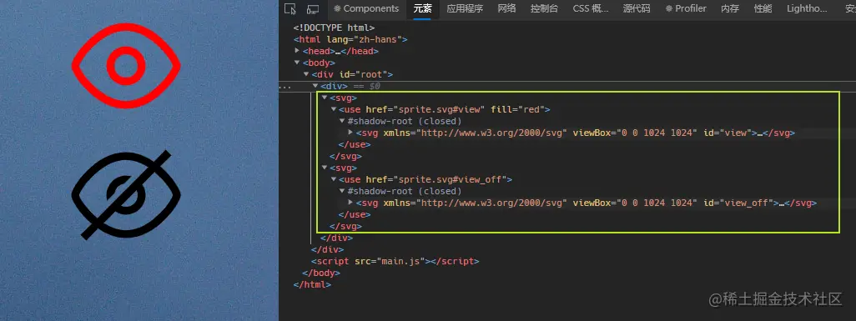Collapse the selected div == $0 node
This screenshot has width=856, height=321.
[315, 86]
